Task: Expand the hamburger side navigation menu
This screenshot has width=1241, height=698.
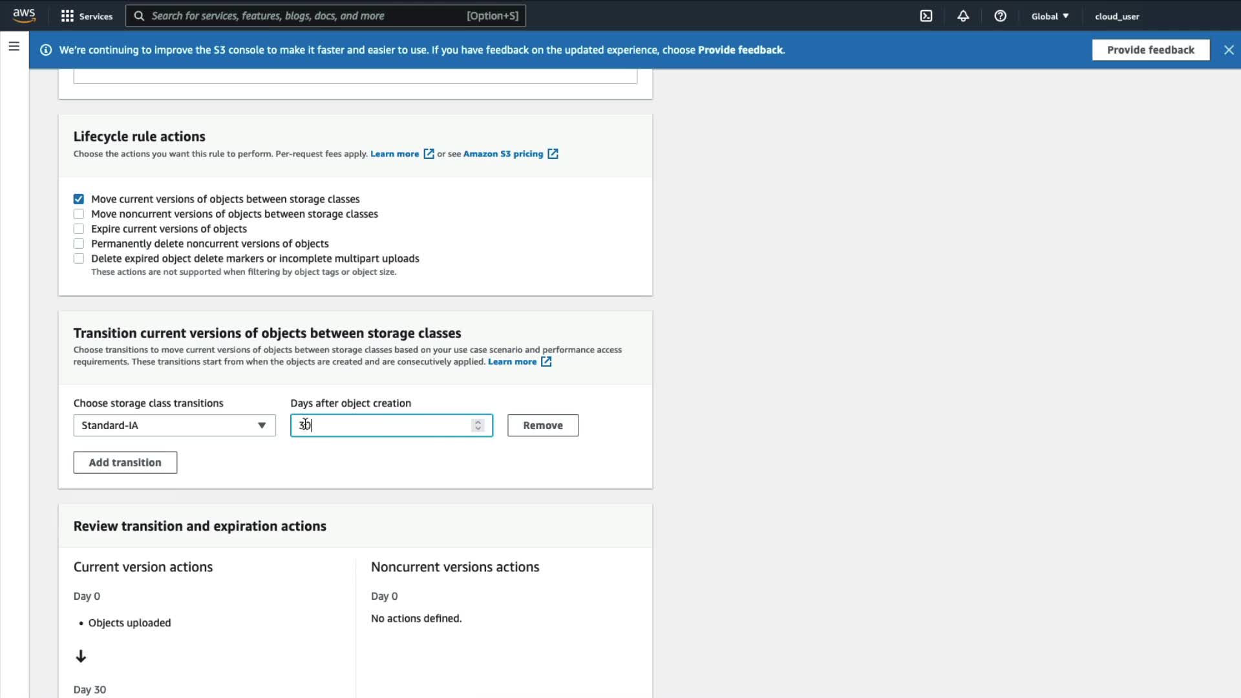Action: (x=14, y=47)
